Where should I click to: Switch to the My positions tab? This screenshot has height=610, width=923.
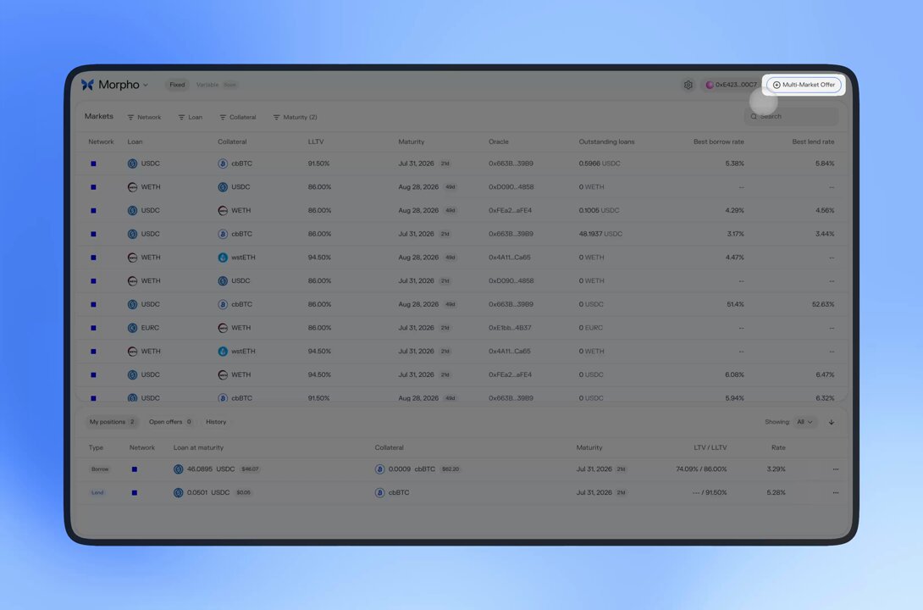coord(112,422)
